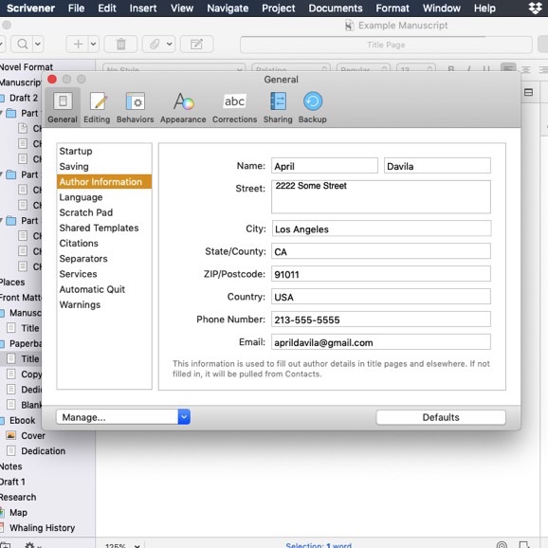The image size is (548, 548).
Task: Open the Editing preferences pane
Action: pyautogui.click(x=97, y=107)
